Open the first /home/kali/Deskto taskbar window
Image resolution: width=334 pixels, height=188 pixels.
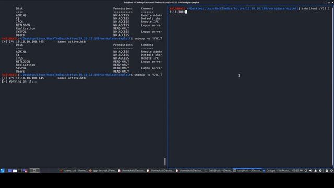point(132,171)
